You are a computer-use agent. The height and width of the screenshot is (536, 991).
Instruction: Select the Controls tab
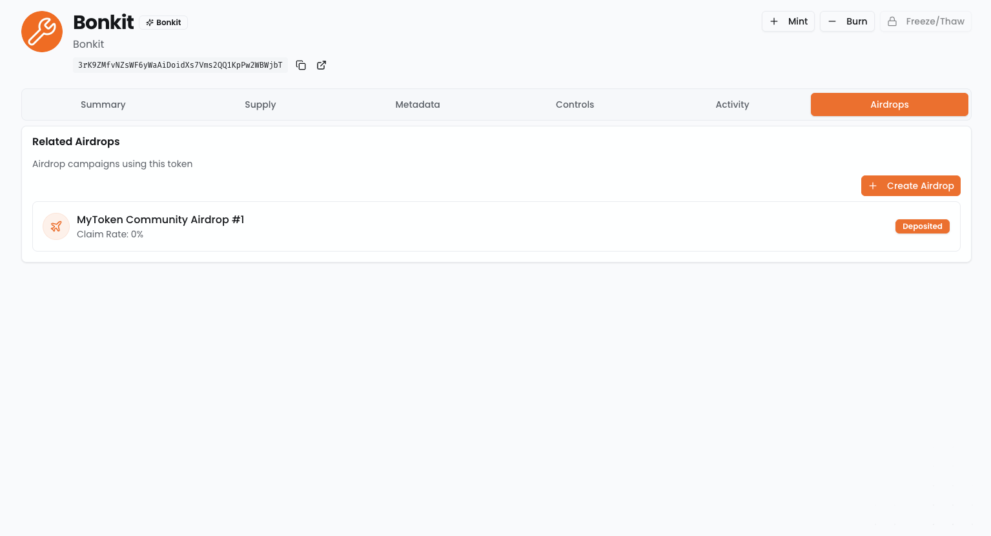pyautogui.click(x=575, y=104)
